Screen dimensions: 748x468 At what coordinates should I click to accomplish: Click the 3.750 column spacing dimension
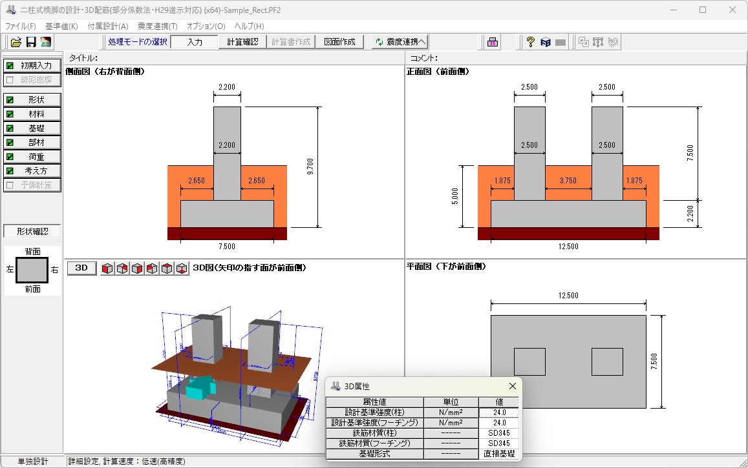click(x=568, y=181)
